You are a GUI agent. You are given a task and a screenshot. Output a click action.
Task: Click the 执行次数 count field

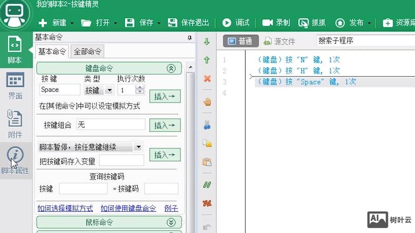126,90
